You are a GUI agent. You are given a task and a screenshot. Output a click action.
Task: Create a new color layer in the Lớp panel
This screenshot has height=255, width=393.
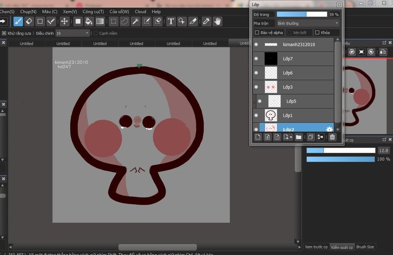258,137
